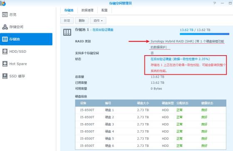The image size is (233, 151).
Task: Click the 2.73 TB size of 硬盘 5
Action: coord(143,139)
